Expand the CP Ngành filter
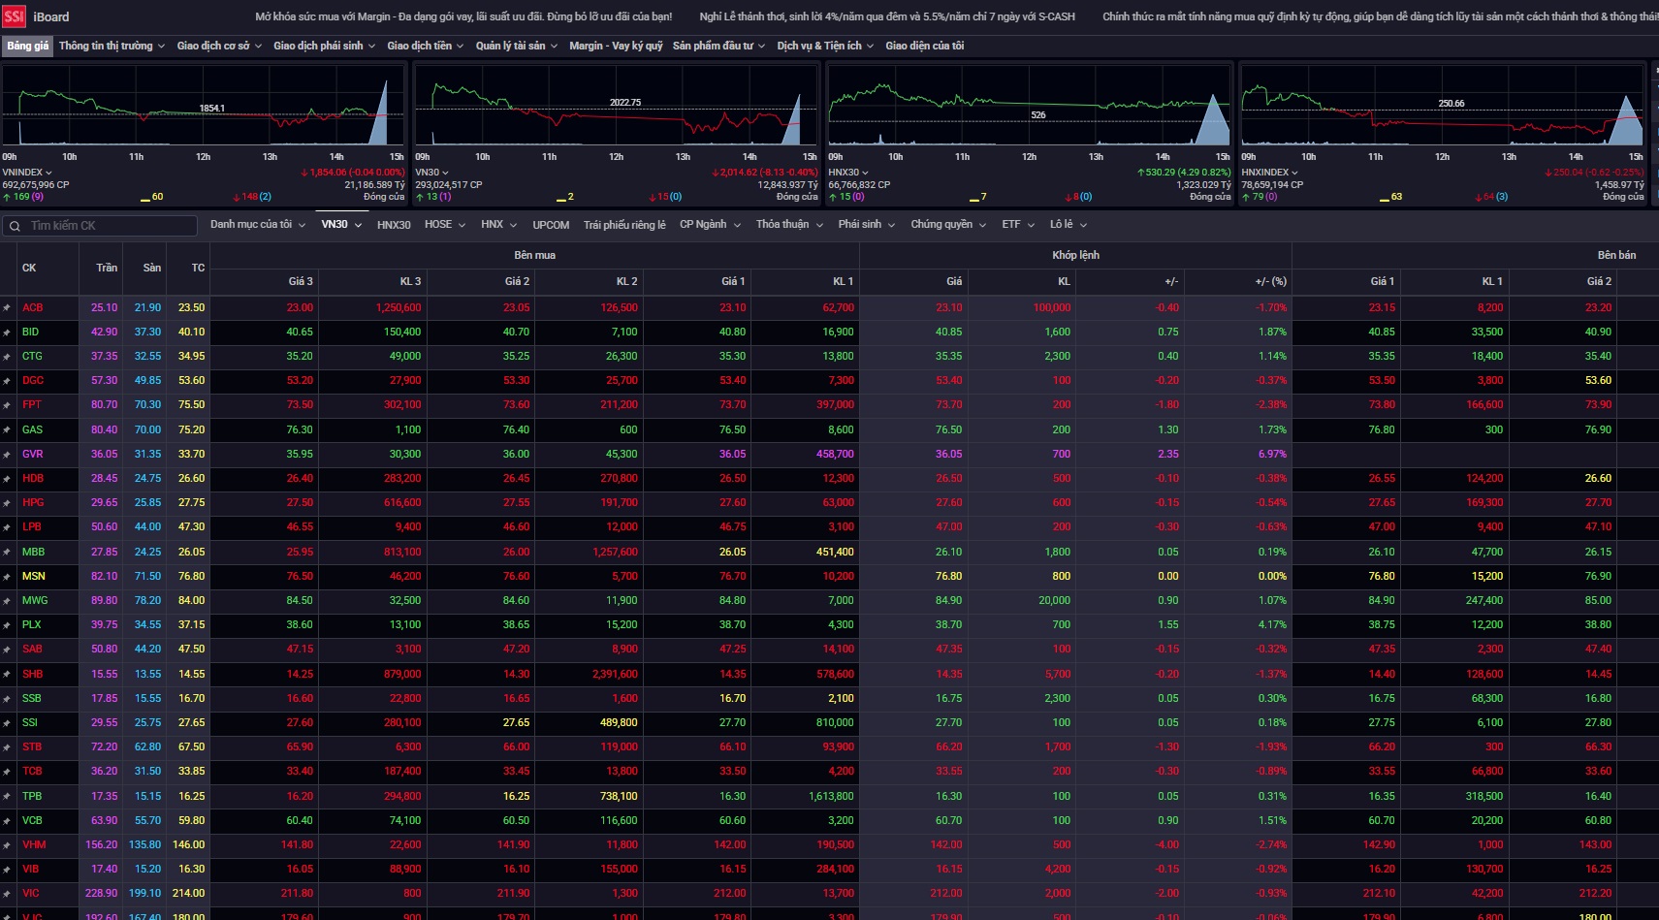This screenshot has width=1659, height=920. (x=710, y=225)
